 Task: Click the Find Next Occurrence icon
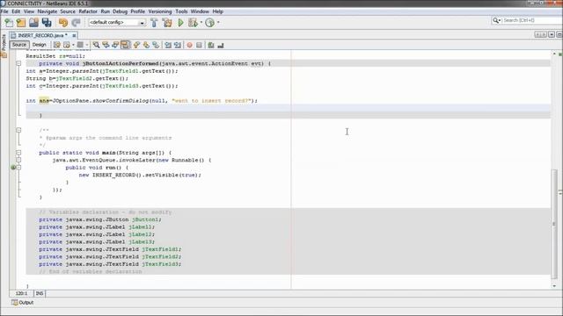click(115, 45)
